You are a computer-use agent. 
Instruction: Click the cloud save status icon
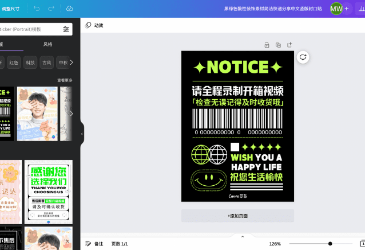pyautogui.click(x=69, y=9)
